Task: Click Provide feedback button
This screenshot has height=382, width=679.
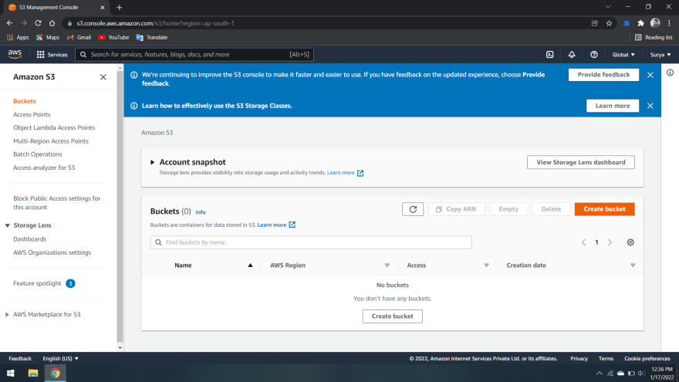Action: pyautogui.click(x=603, y=75)
